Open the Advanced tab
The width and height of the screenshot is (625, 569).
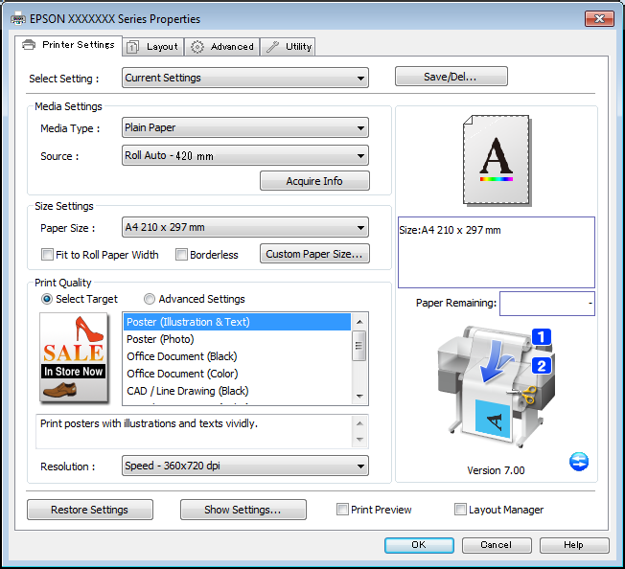point(222,47)
